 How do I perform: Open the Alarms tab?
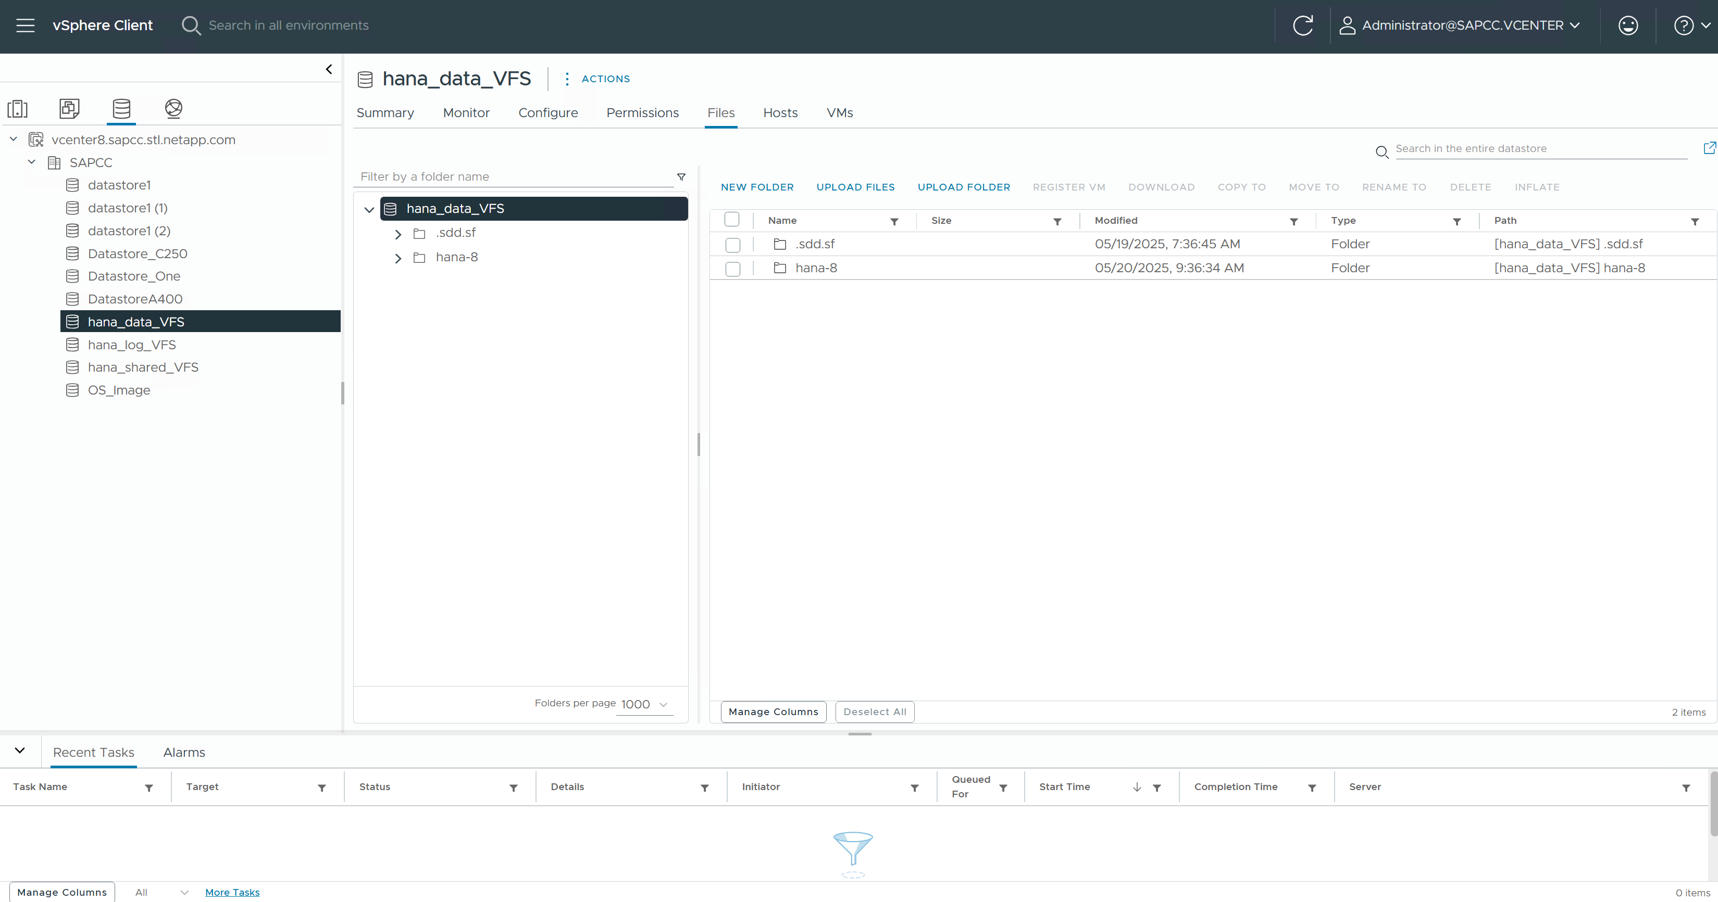[x=184, y=752]
